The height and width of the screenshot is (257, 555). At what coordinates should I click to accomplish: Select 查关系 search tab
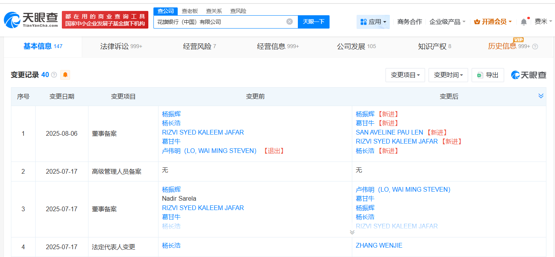pos(214,11)
